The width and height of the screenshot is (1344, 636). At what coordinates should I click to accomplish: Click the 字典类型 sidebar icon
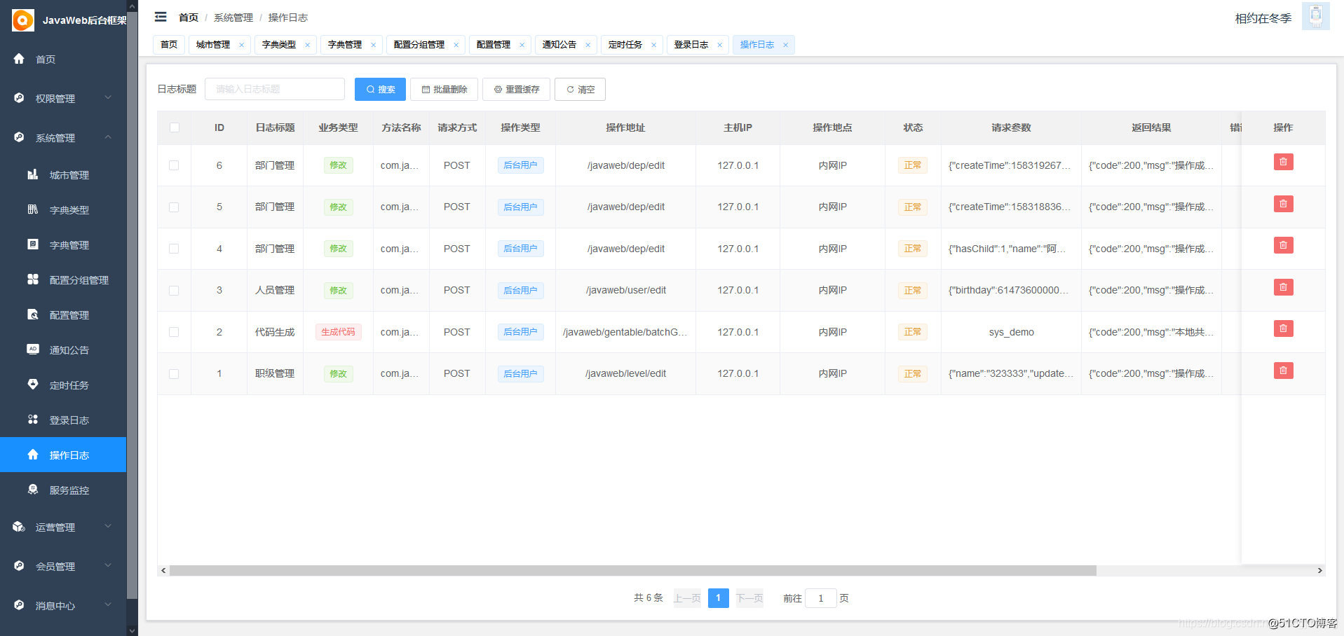33,209
